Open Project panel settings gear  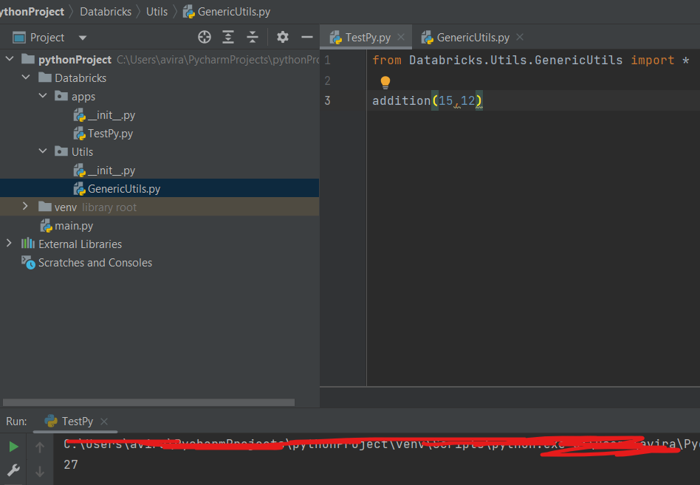[283, 37]
